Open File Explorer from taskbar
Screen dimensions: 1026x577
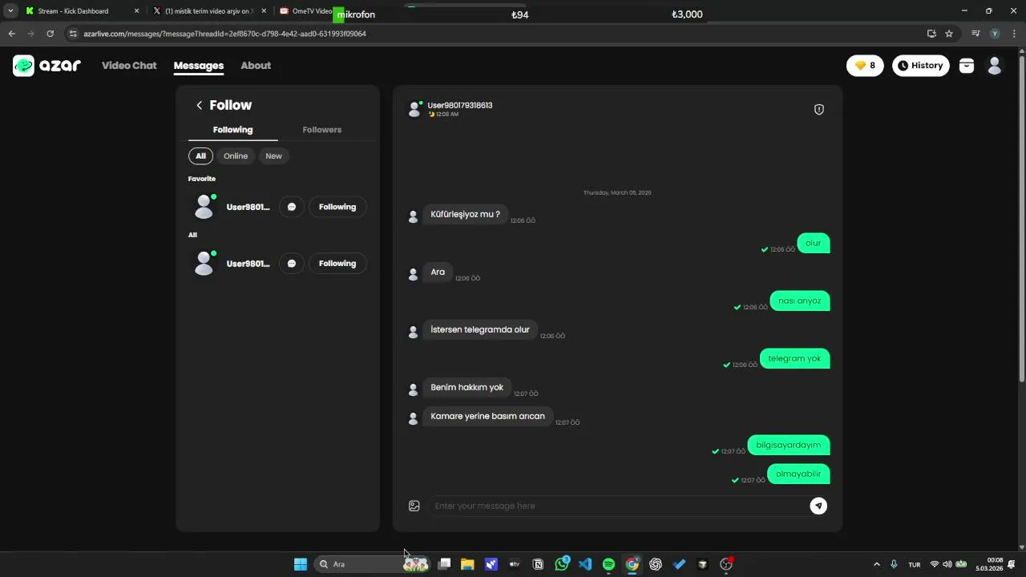click(x=467, y=564)
